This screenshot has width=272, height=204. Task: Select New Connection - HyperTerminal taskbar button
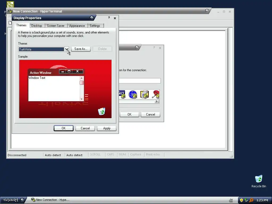click(50, 200)
